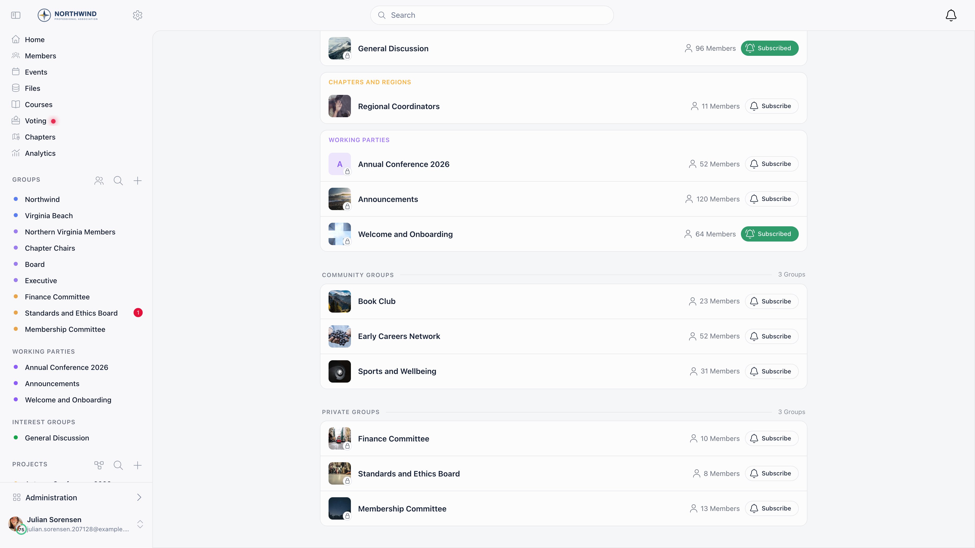This screenshot has height=548, width=975.
Task: Subscribe to Finance Committee
Action: coord(771,438)
